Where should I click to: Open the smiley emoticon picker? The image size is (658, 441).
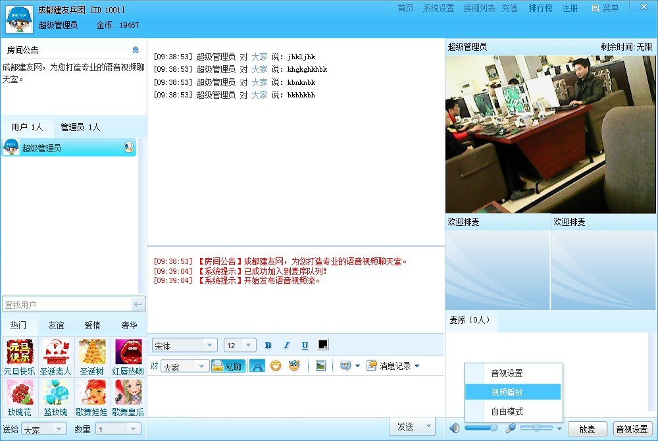point(276,365)
